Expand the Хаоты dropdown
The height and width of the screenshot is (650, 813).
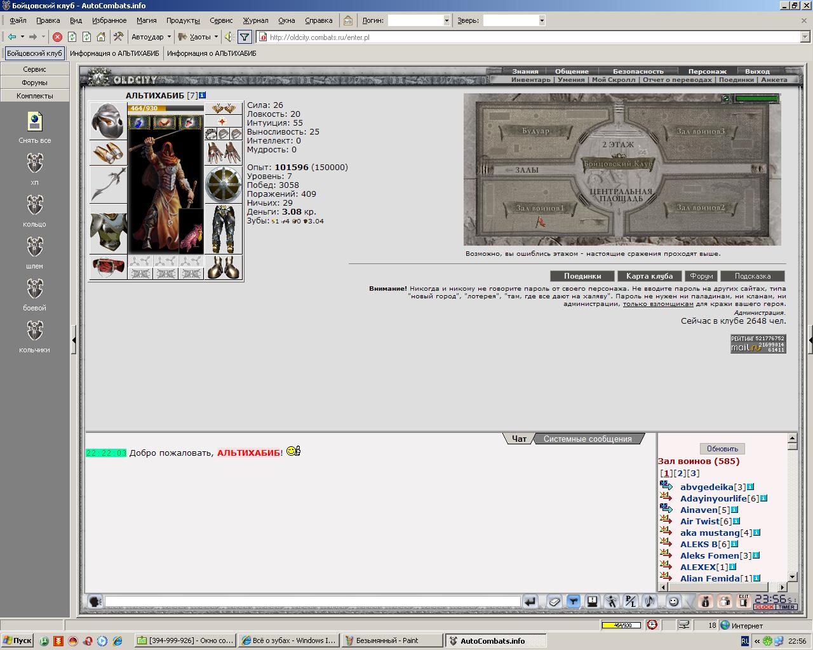coord(216,37)
